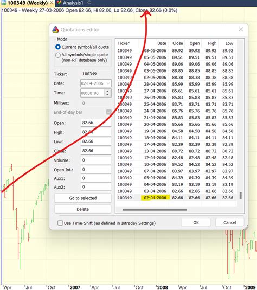Click the Time input field

tap(93, 93)
